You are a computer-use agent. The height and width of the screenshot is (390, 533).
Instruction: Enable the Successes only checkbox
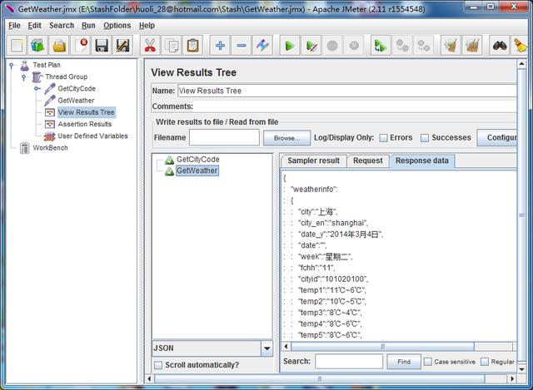(x=425, y=138)
